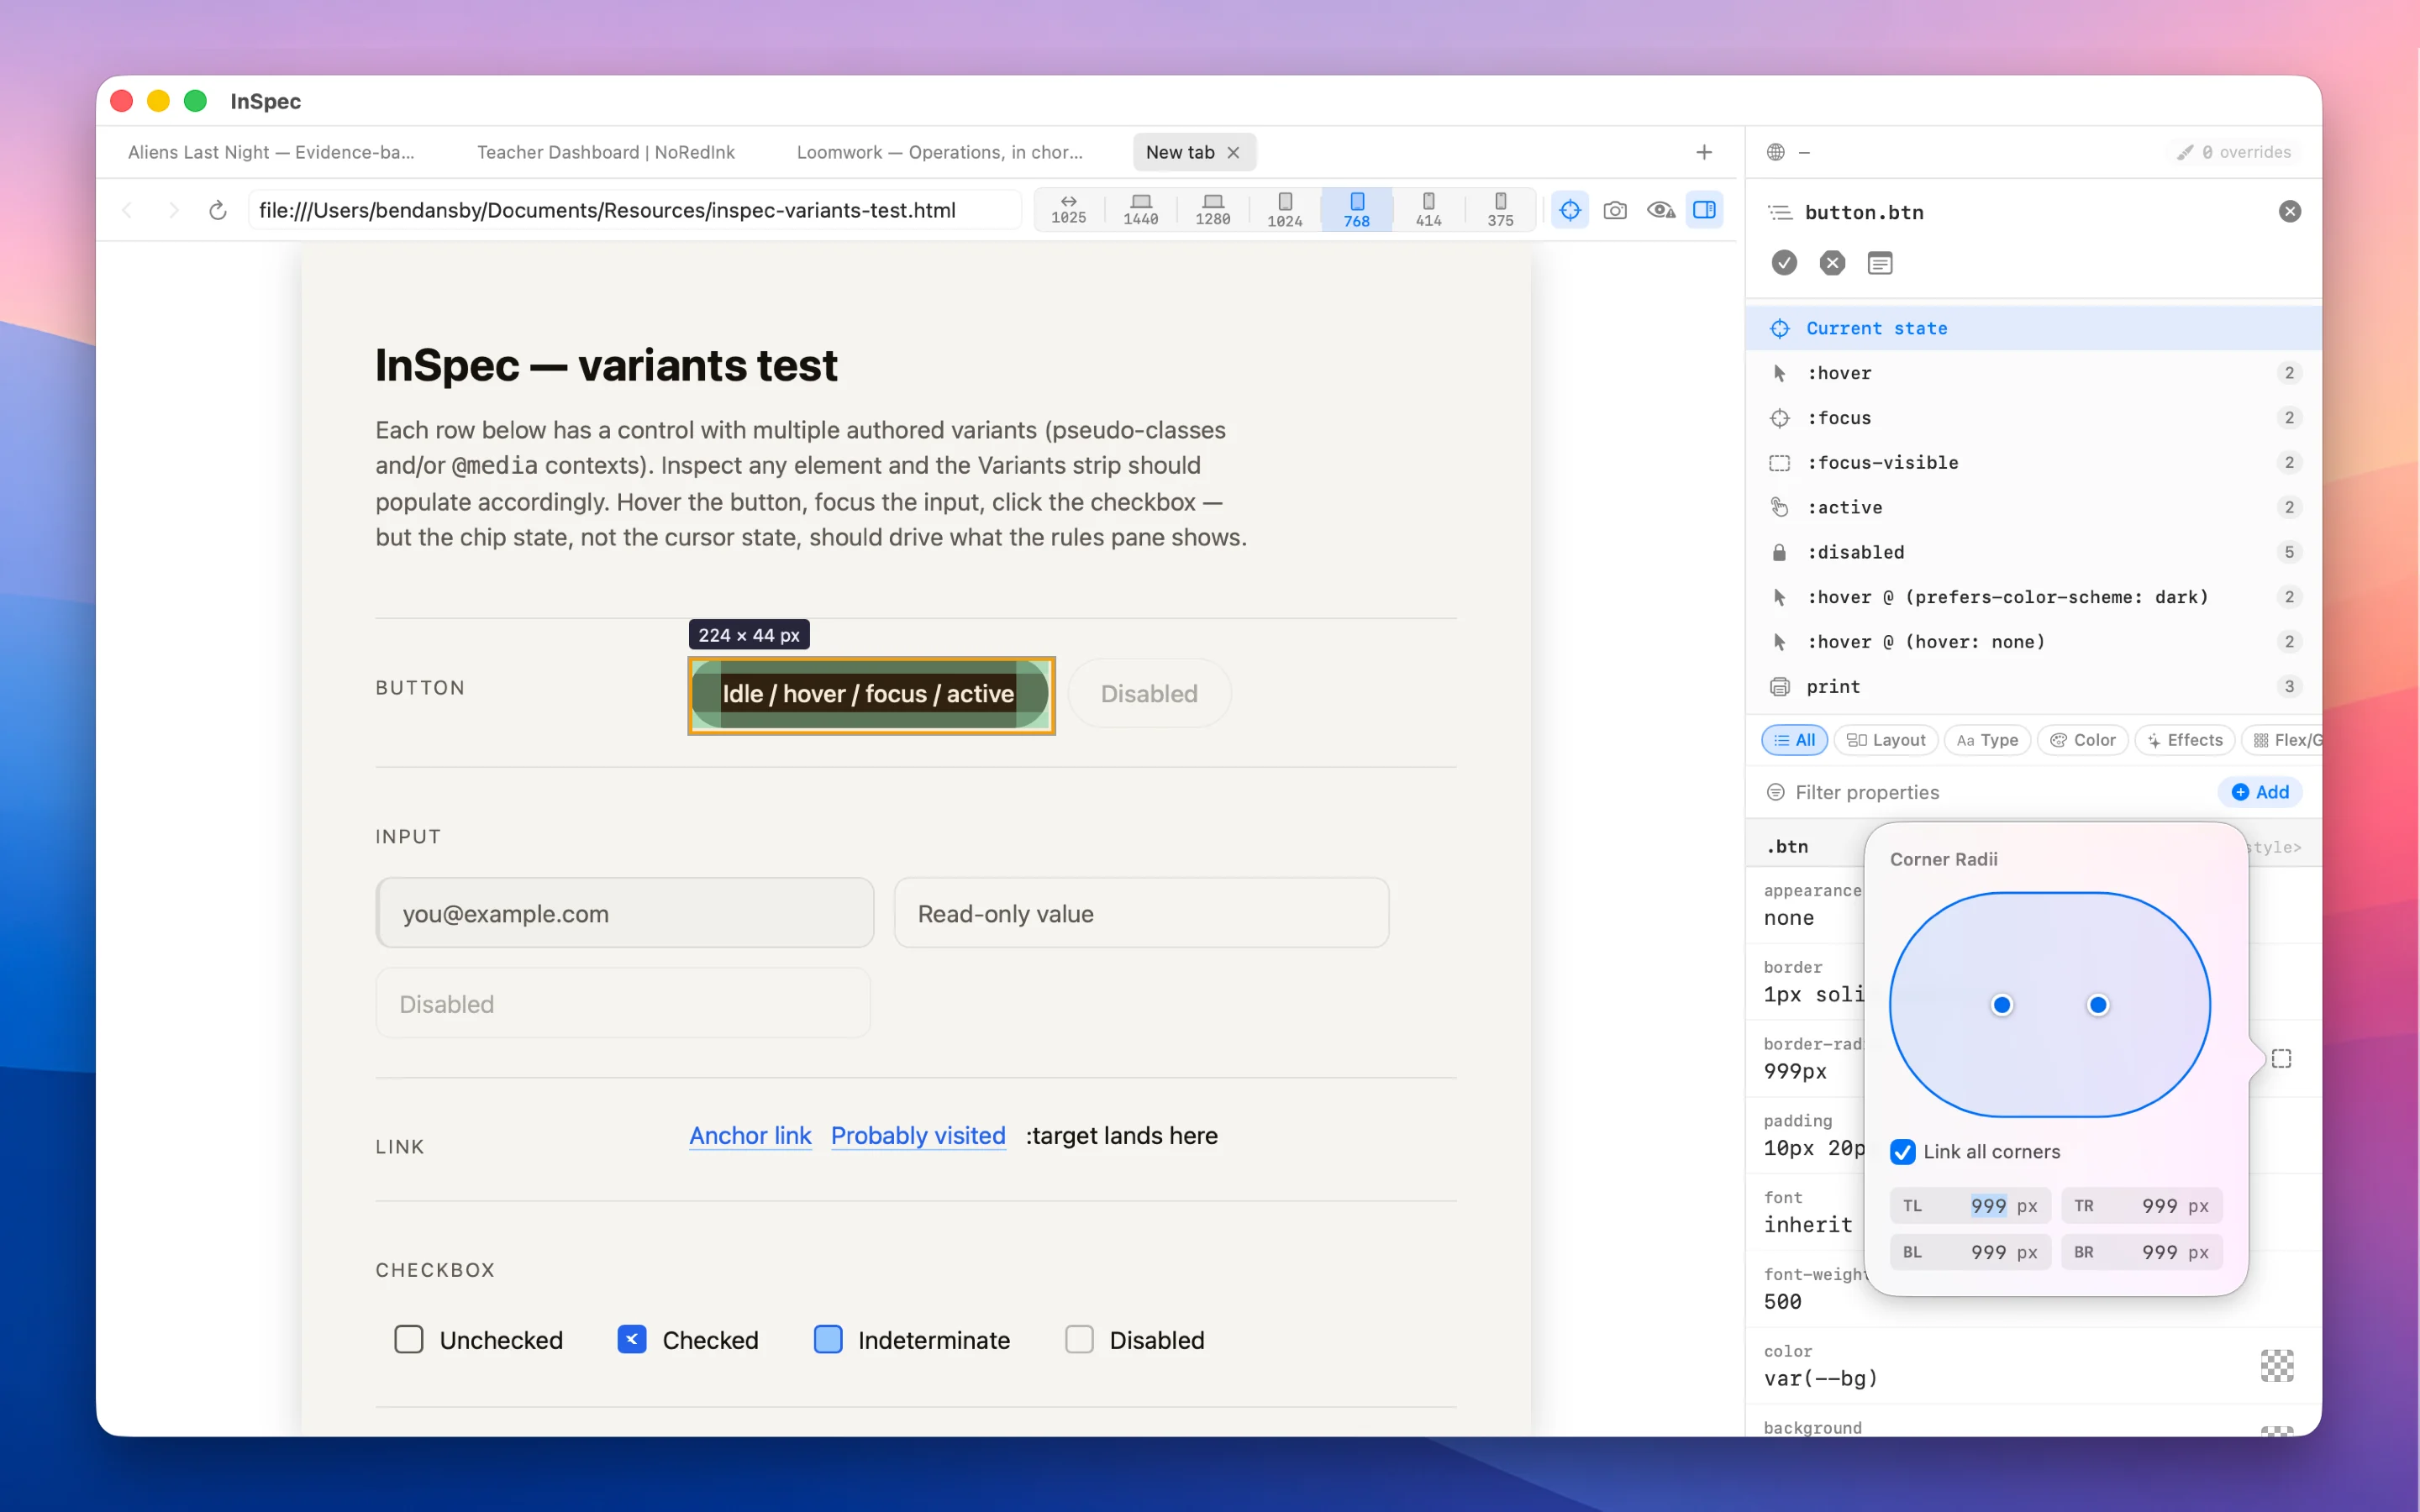
Task: Select the 768 tablet viewport preset
Action: pos(1356,210)
